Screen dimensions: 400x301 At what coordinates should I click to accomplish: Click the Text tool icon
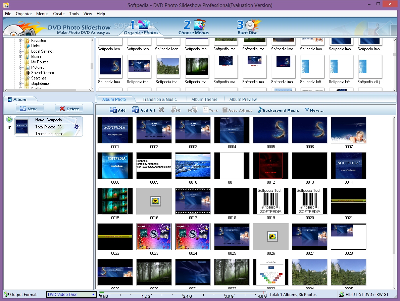pyautogui.click(x=206, y=110)
